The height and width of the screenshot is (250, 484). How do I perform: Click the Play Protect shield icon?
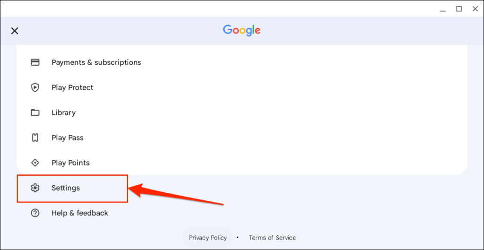pos(35,87)
